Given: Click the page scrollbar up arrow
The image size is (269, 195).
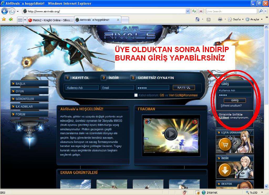Looking at the screenshot, I should (x=266, y=27).
